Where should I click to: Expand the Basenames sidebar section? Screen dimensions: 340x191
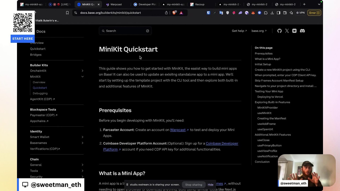pos(82,143)
